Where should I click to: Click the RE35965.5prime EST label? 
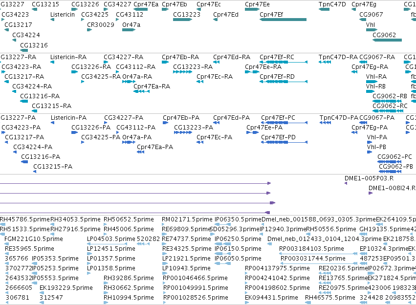click(29, 249)
